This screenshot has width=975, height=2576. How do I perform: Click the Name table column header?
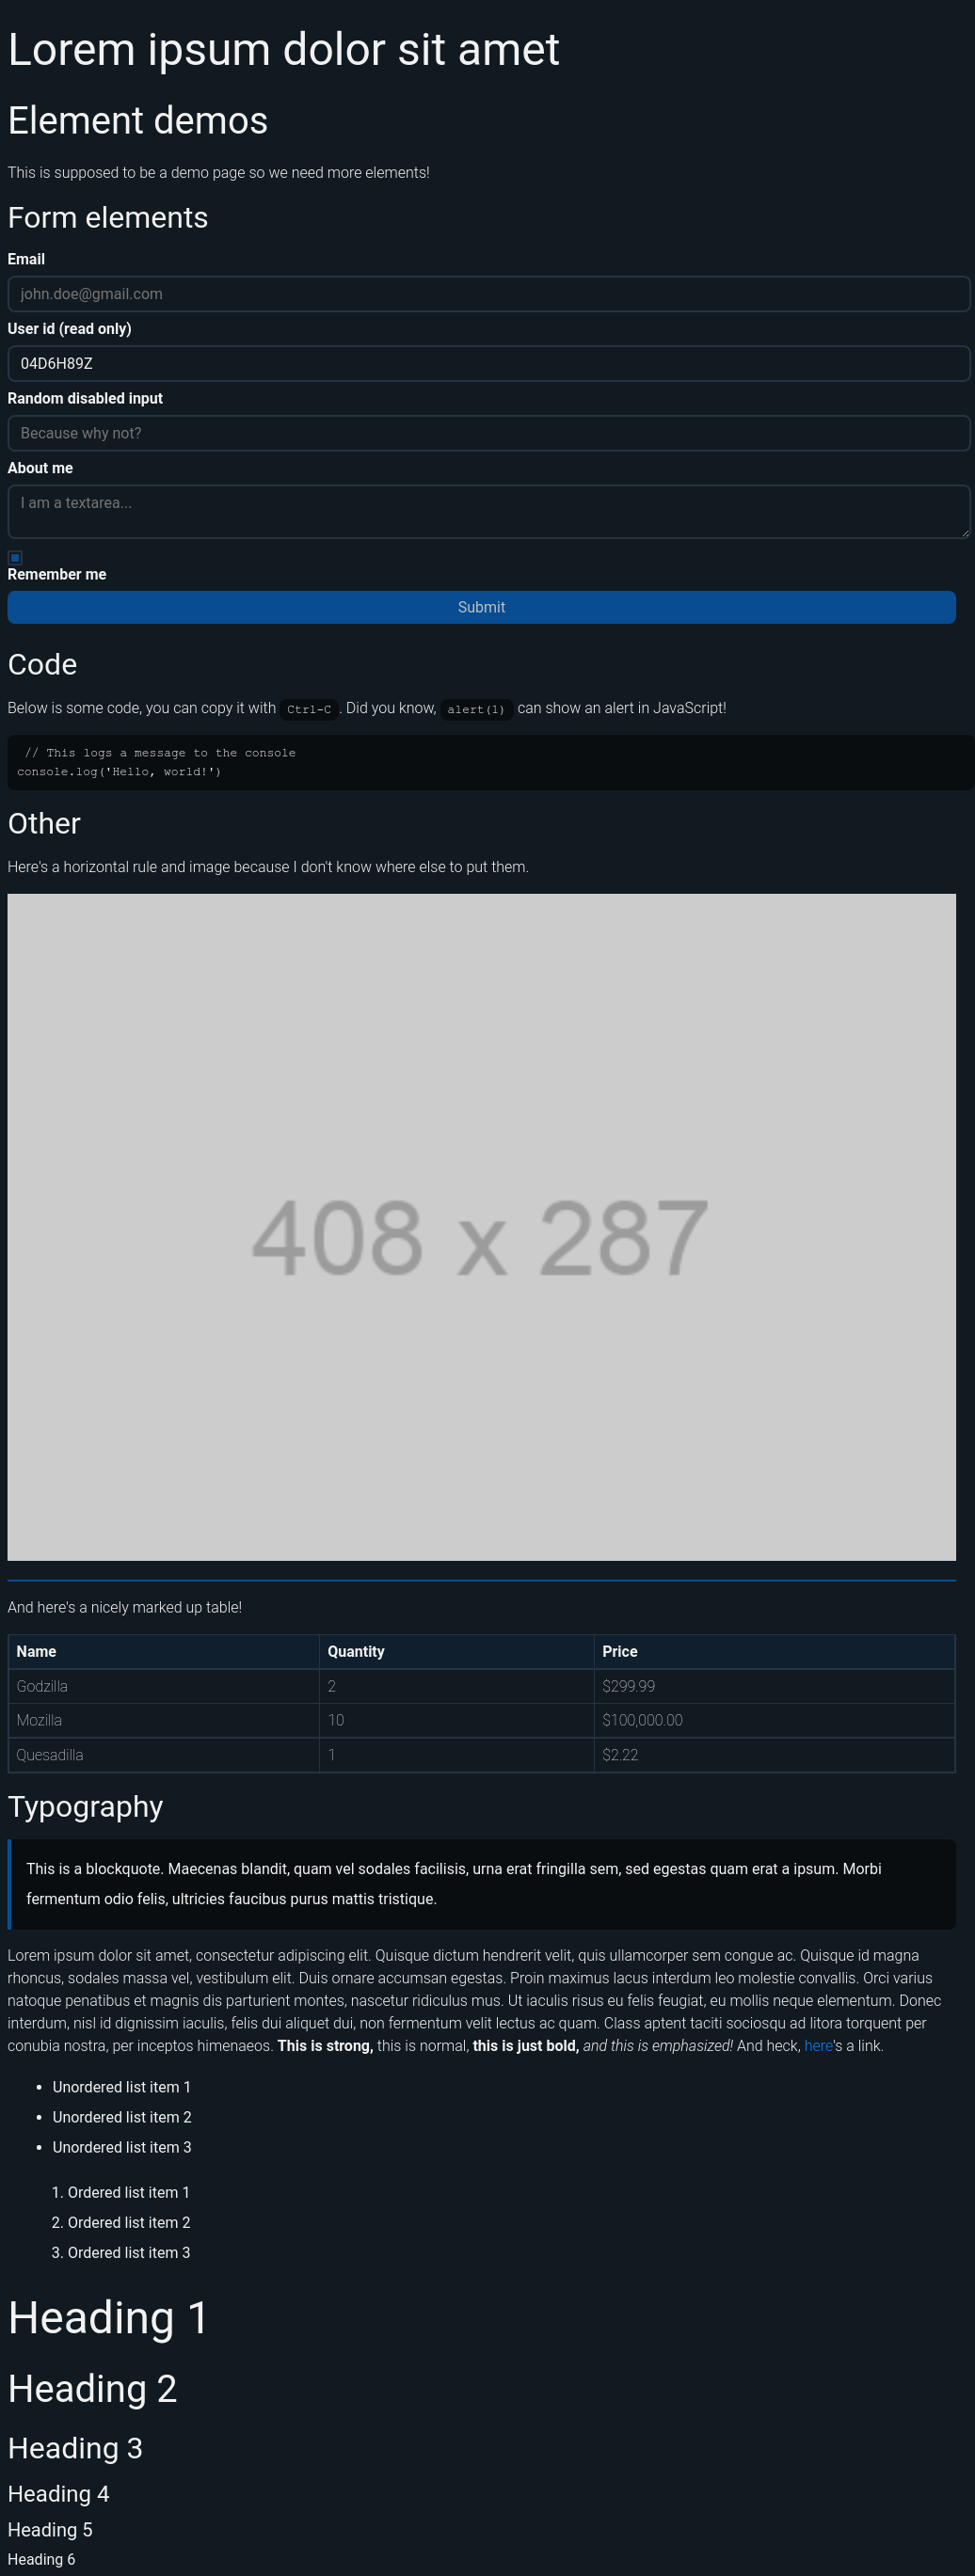click(x=164, y=1651)
